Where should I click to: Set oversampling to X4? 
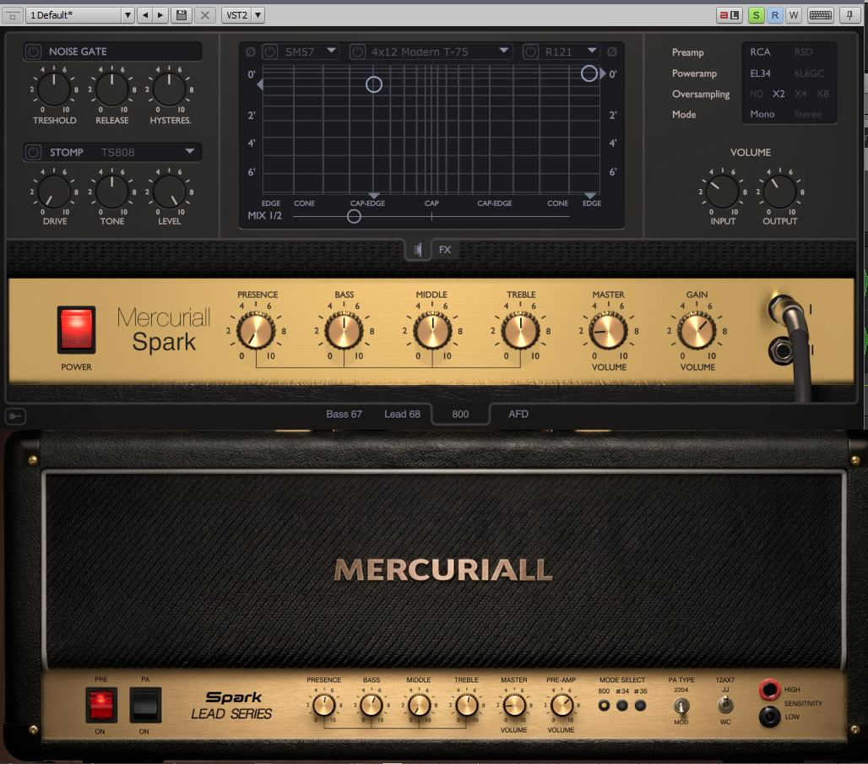(x=800, y=94)
